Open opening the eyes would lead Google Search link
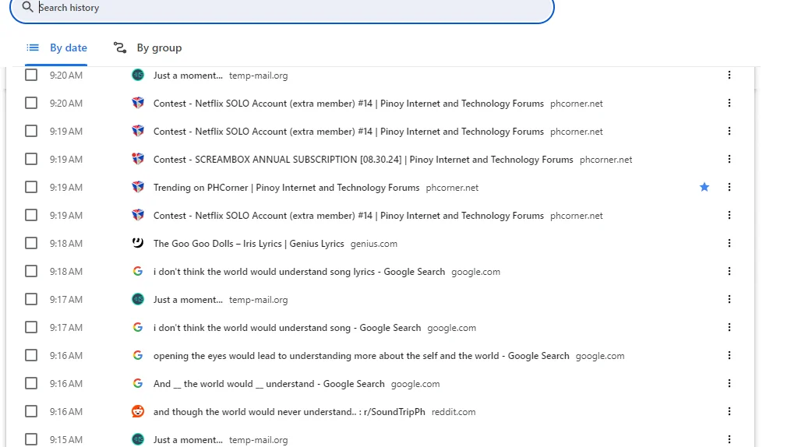Viewport: 798px width, 447px height. click(361, 356)
